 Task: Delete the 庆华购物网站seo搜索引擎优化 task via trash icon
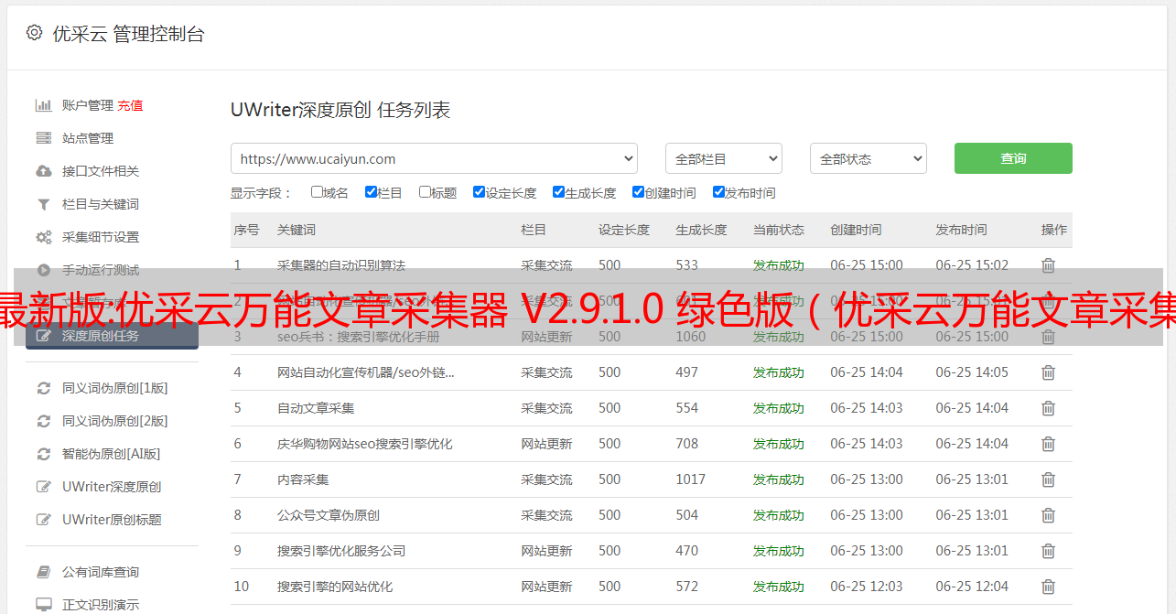(x=1048, y=444)
